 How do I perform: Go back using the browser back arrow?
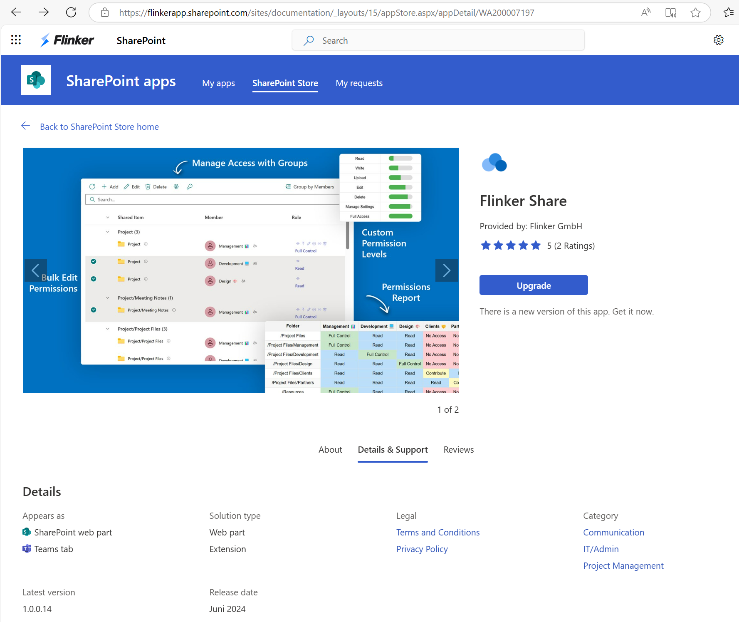(16, 12)
